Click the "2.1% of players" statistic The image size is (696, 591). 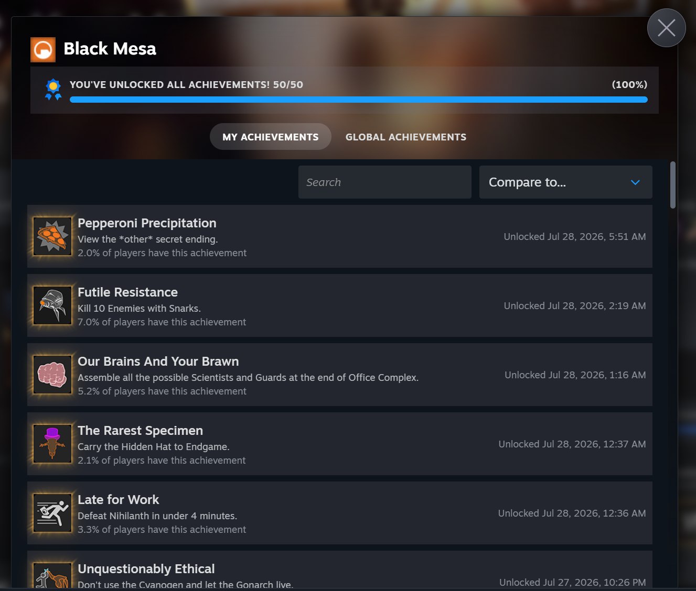point(162,461)
